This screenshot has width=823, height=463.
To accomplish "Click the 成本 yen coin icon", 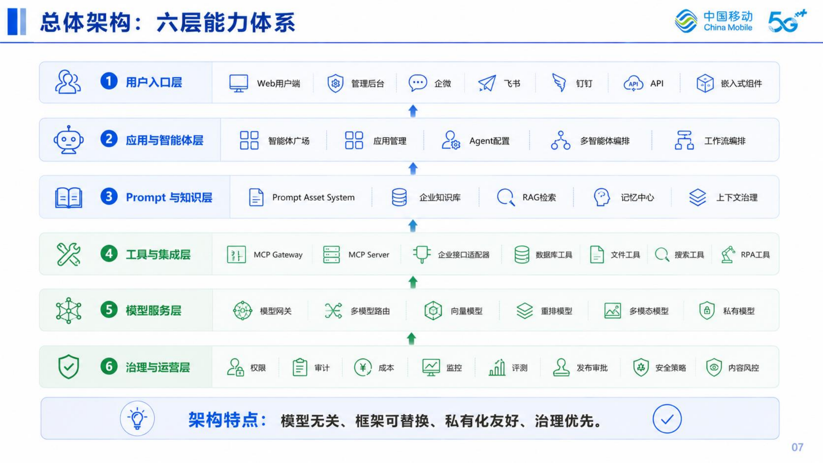I will (x=363, y=367).
